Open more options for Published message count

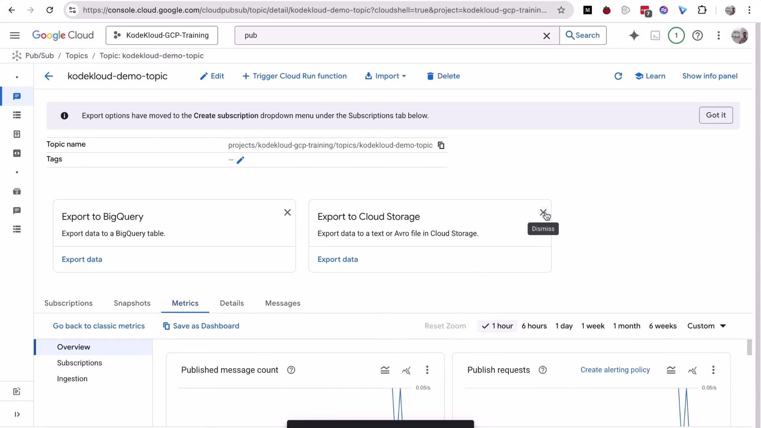point(427,370)
